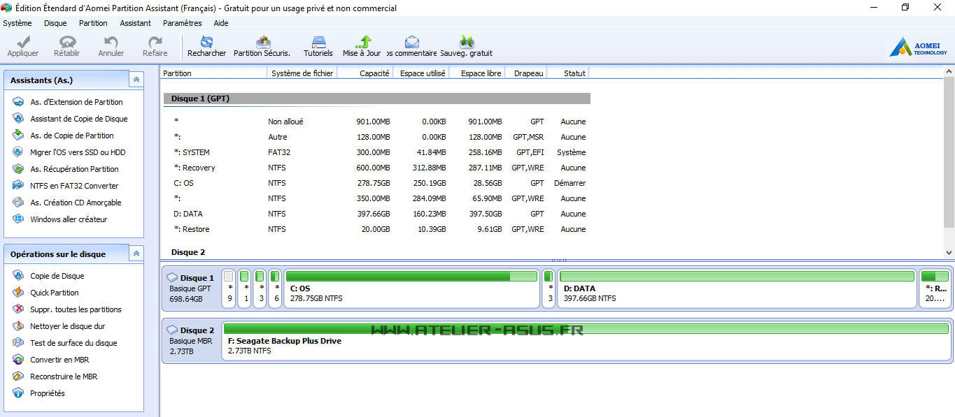The height and width of the screenshot is (417, 955).
Task: Click the Mise à Jour update icon
Action: pyautogui.click(x=362, y=43)
